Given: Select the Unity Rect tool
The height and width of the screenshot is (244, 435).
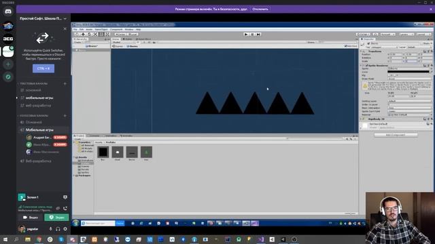Looking at the screenshot, I should pyautogui.click(x=101, y=35).
